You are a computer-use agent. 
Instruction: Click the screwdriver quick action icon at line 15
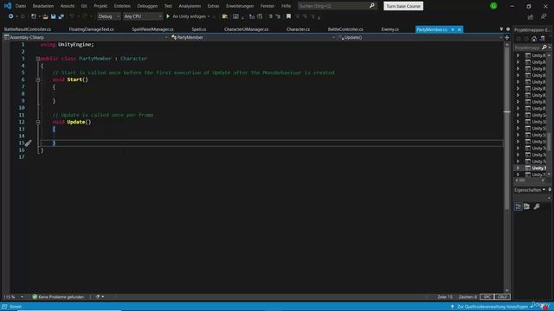click(x=28, y=143)
